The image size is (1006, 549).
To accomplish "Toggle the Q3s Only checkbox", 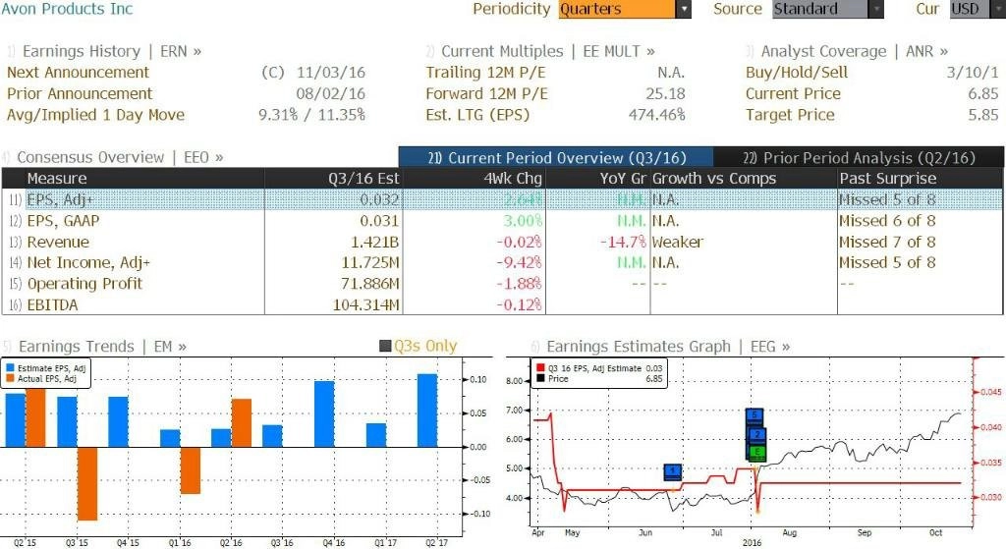I will [x=385, y=347].
